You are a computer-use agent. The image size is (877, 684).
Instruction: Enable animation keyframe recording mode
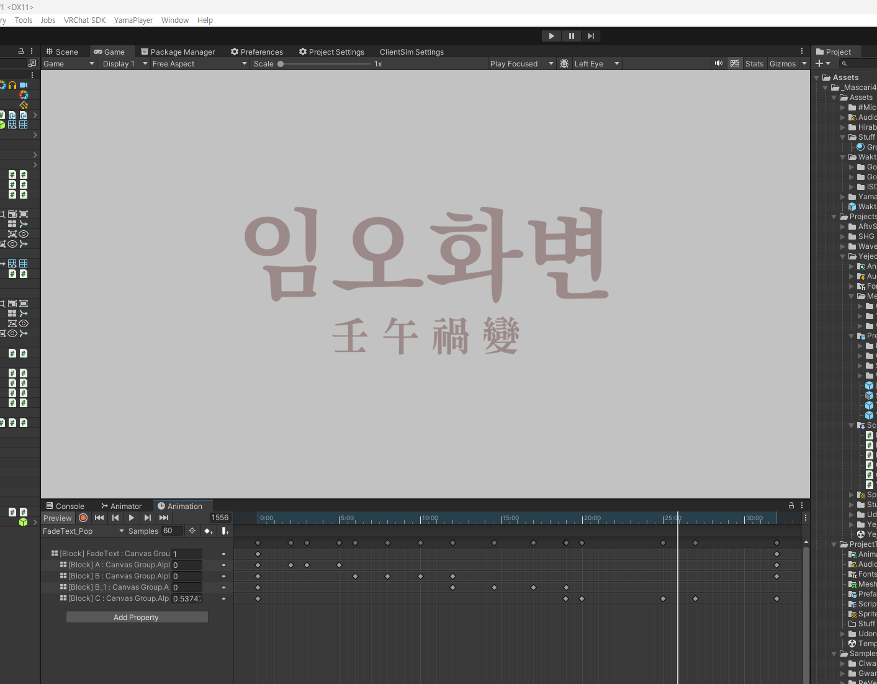[x=83, y=518]
